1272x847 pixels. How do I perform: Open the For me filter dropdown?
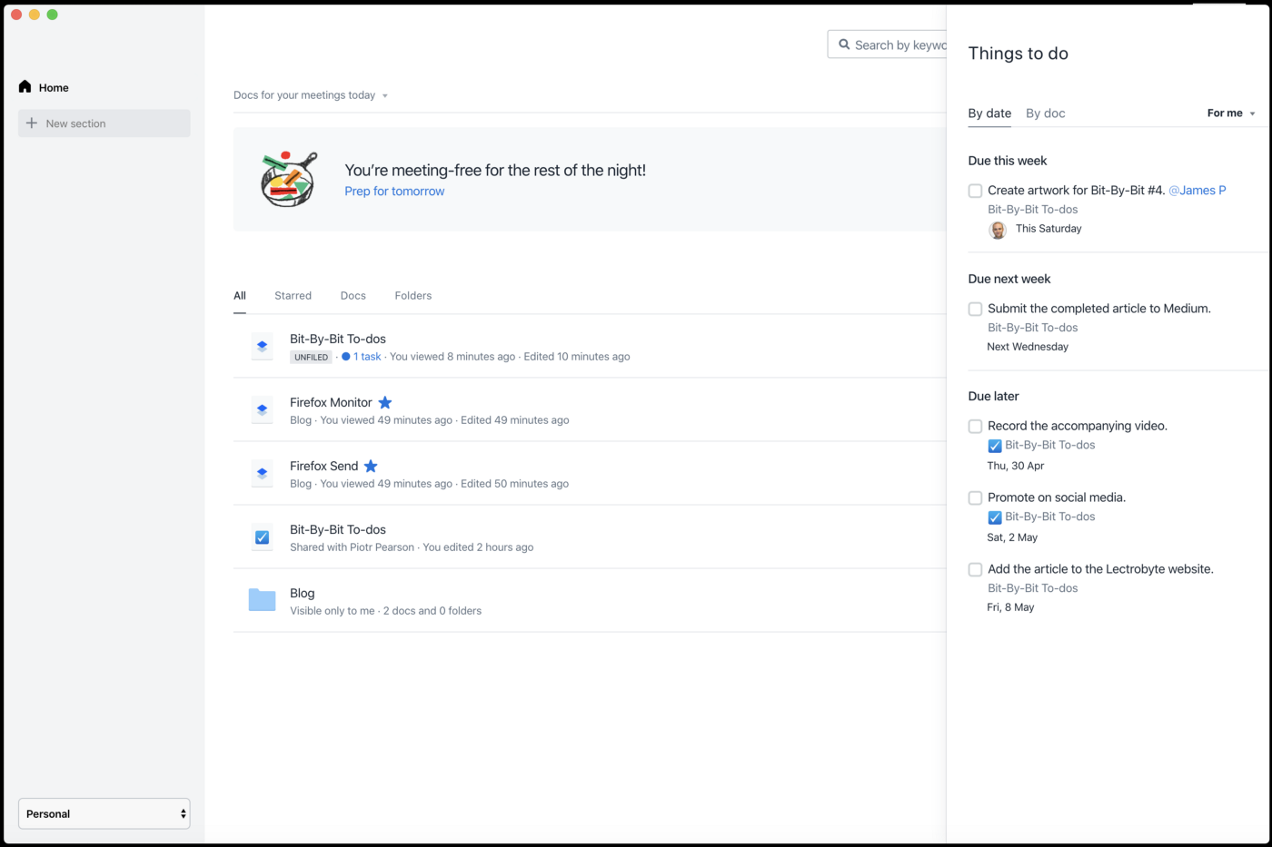(1229, 113)
